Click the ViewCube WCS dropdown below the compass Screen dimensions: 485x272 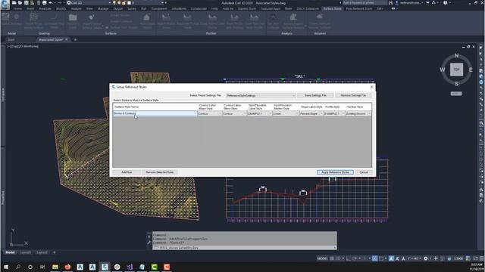(x=456, y=94)
